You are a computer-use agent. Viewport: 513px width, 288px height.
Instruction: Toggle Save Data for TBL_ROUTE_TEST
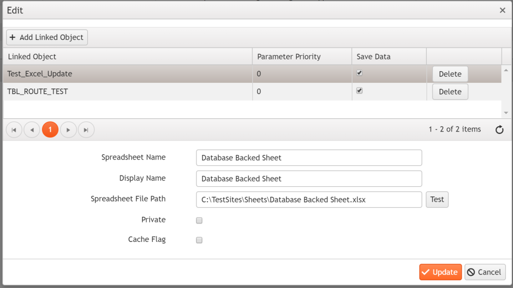pyautogui.click(x=360, y=91)
